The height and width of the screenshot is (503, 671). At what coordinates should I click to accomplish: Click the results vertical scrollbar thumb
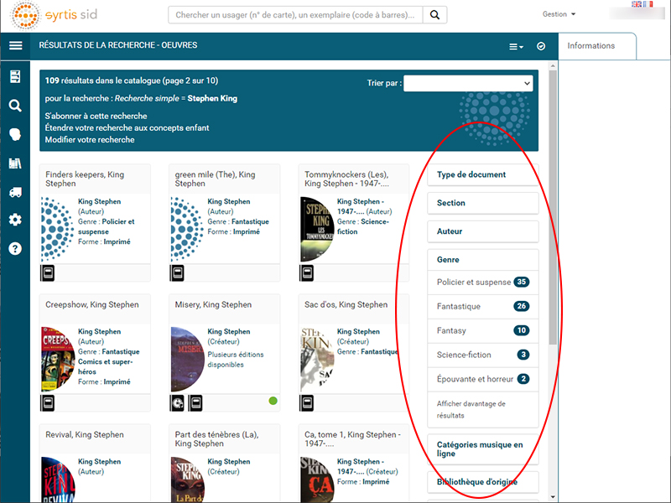click(553, 207)
